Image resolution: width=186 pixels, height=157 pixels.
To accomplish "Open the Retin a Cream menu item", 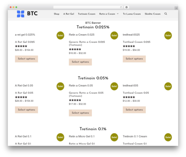I will point(107,14).
